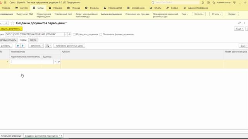This screenshot has width=248, height=139.
Task: Open the 'Финансы' section
Action: click(92, 8)
